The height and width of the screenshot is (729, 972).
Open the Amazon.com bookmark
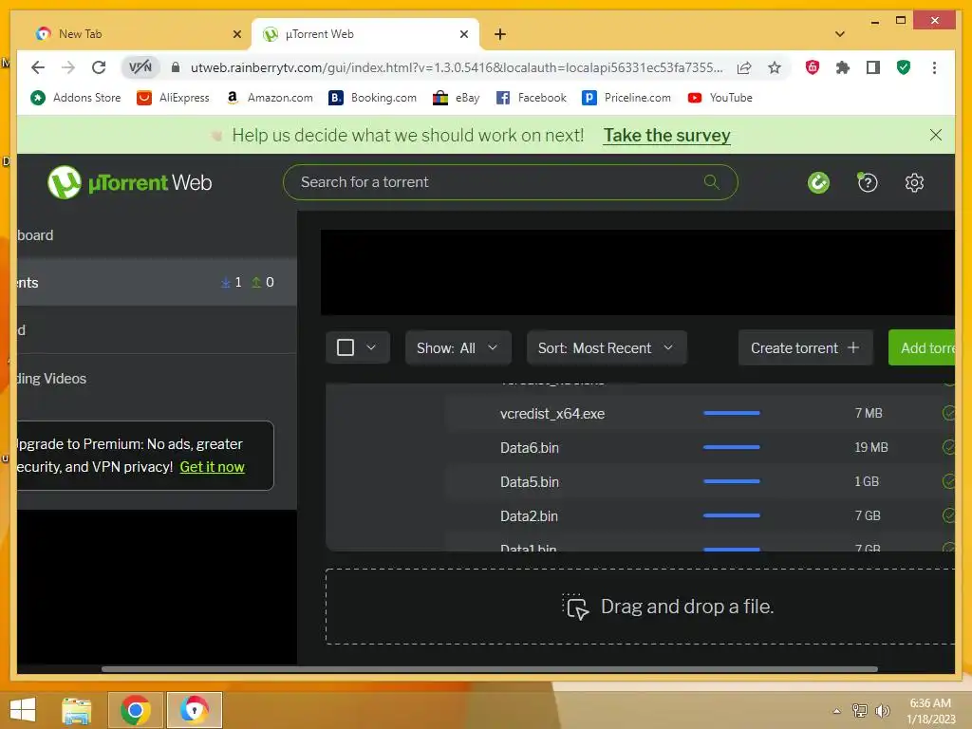pos(270,98)
